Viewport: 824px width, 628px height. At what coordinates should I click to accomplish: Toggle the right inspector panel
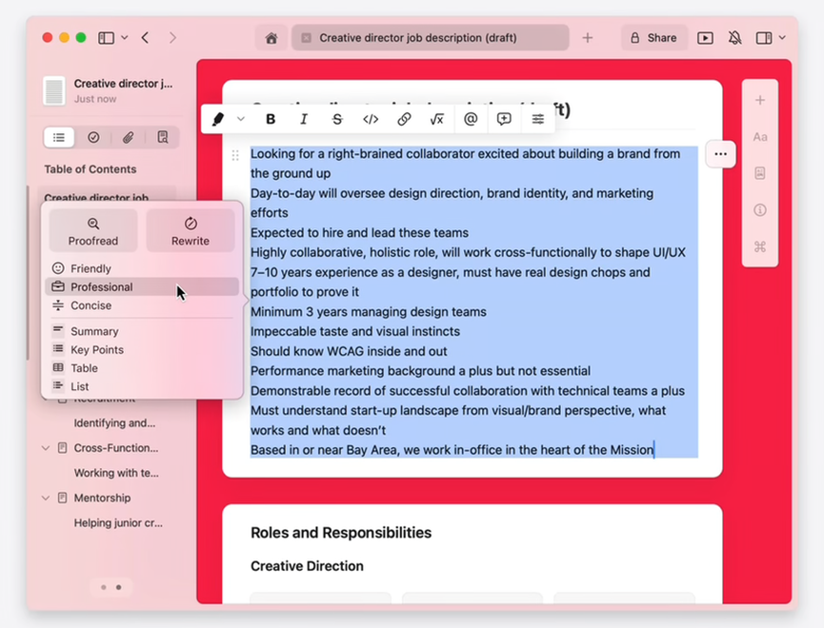(764, 38)
